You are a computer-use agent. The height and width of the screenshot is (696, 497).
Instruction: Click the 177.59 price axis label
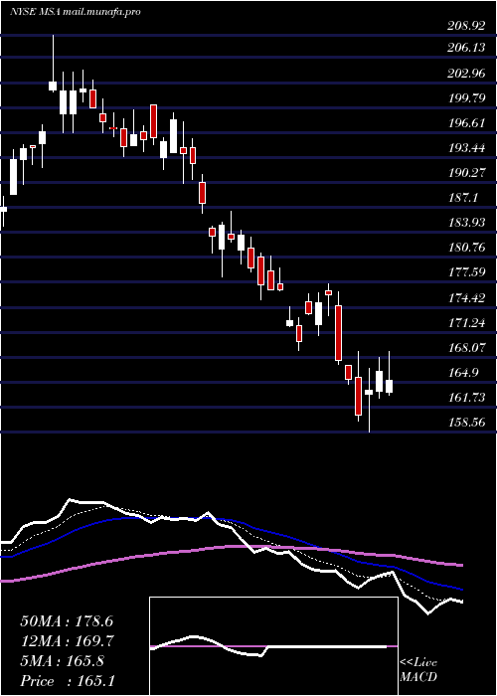[466, 272]
